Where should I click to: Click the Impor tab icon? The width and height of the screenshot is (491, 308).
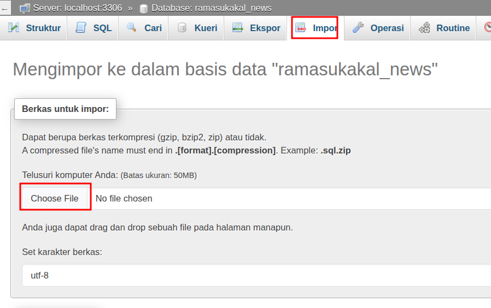tap(301, 28)
